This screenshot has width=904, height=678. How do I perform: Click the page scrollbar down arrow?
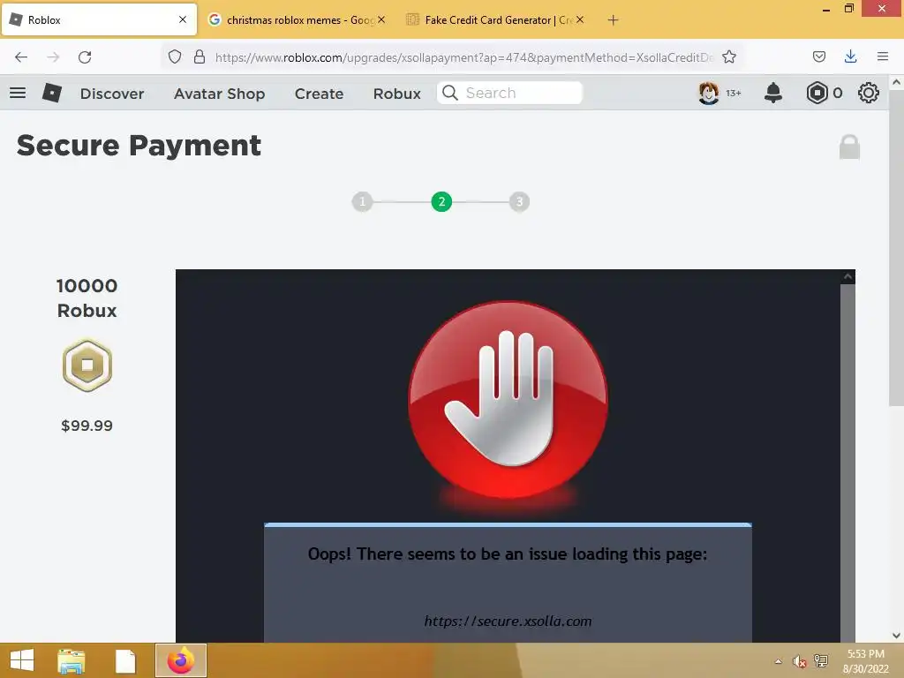(x=896, y=636)
